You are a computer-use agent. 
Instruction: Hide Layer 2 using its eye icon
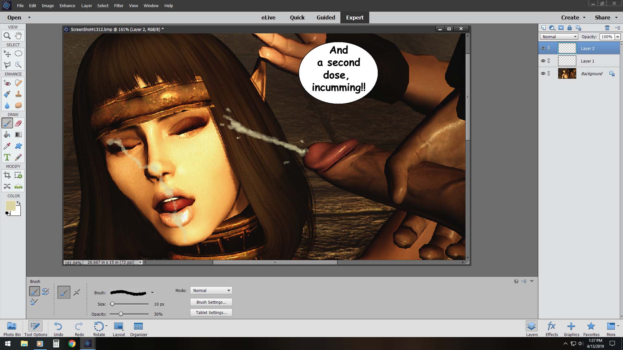(x=543, y=48)
